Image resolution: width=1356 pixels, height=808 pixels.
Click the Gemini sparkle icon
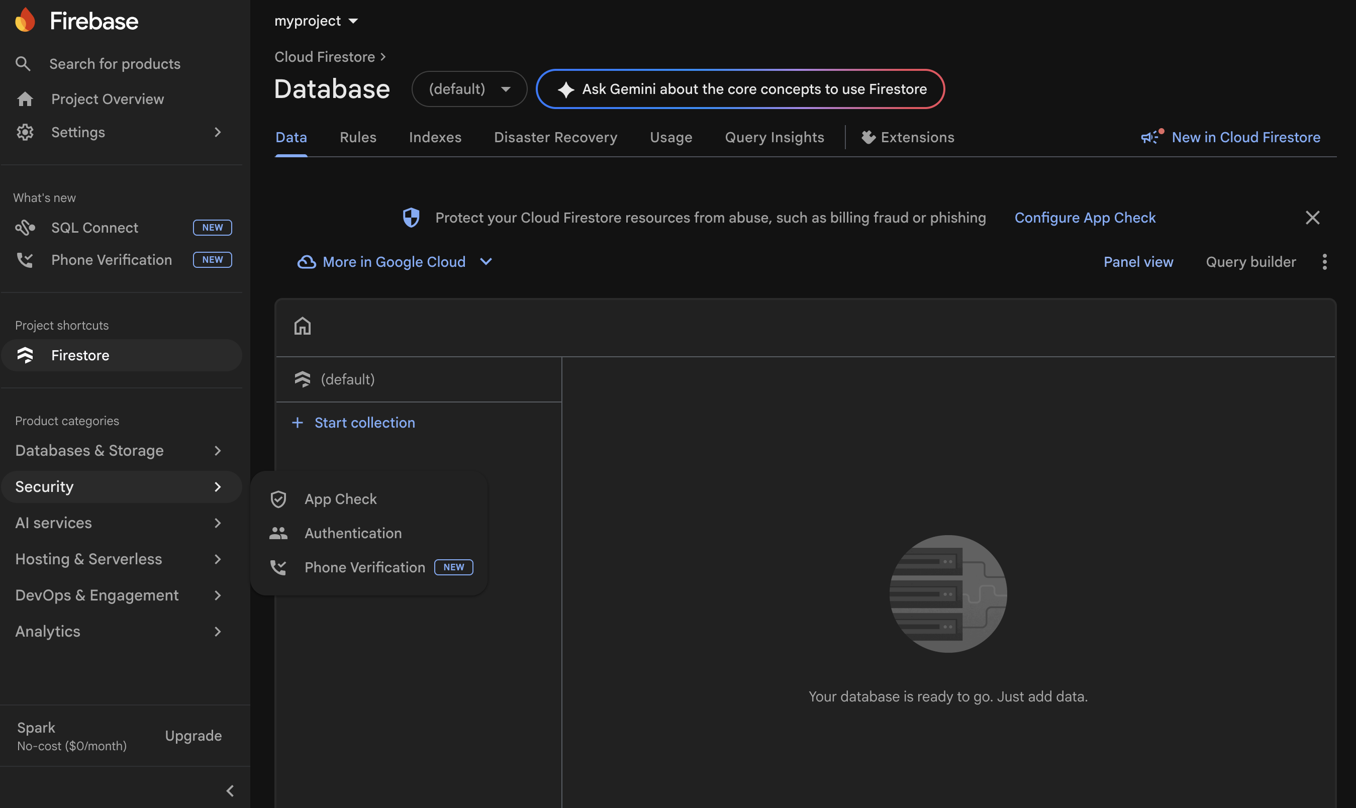tap(566, 89)
